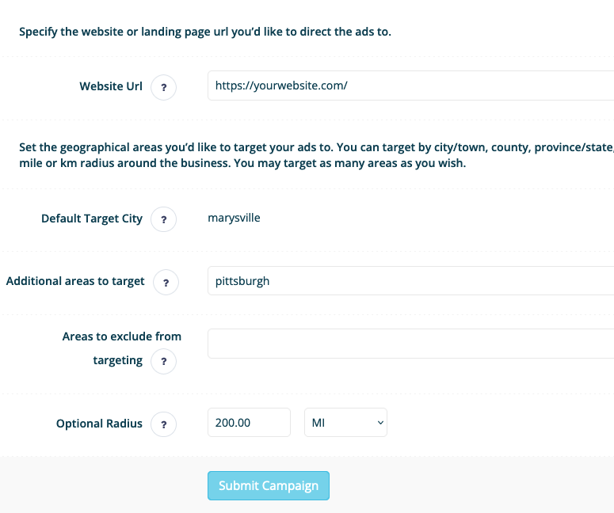Viewport: 614px width, 513px height.
Task: Click the geographical areas description paragraph
Action: click(x=316, y=155)
